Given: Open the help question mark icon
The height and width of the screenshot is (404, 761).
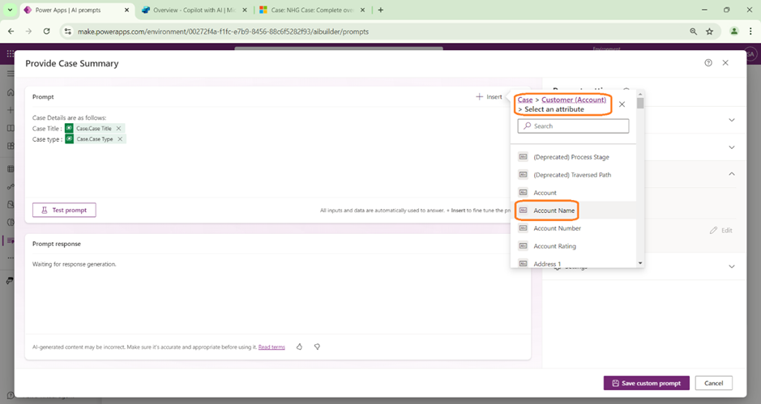Looking at the screenshot, I should click(x=708, y=63).
